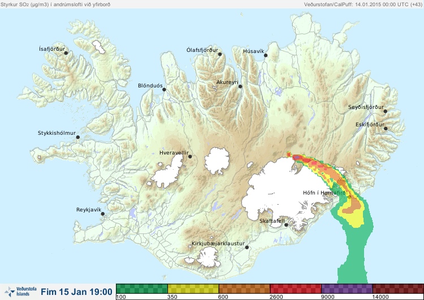The height and width of the screenshot is (300, 424).
Task: Click the Seyðisfjörður label text
Action: pyautogui.click(x=366, y=107)
